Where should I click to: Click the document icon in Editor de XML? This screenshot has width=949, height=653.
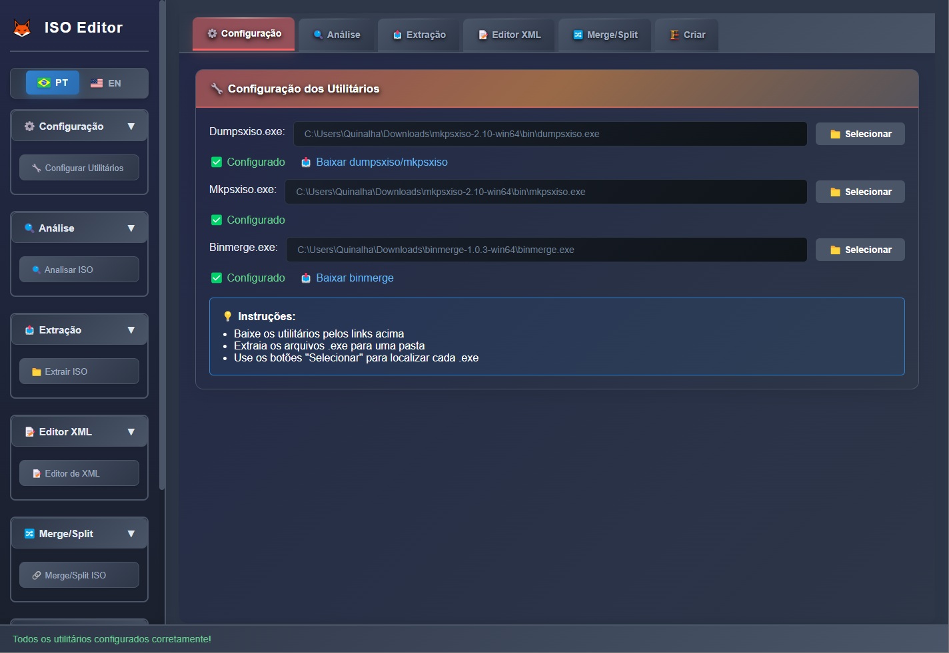(x=37, y=474)
